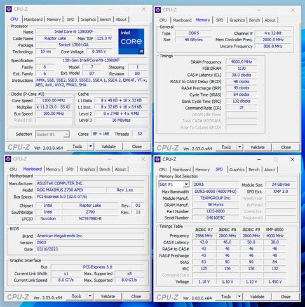This screenshot has width=305, height=307.
Task: Select Graphics tab in the Mainboard window
Action: click(87, 169)
